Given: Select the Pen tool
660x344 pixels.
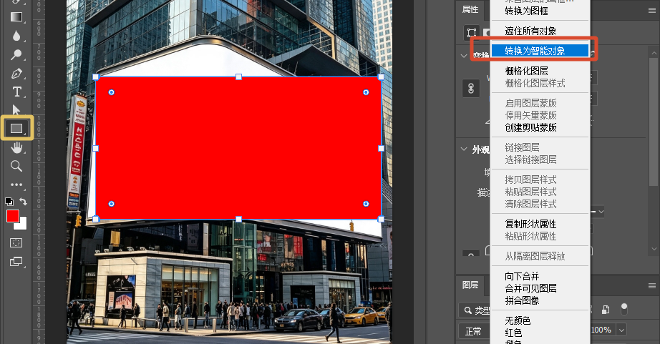Looking at the screenshot, I should [16, 74].
